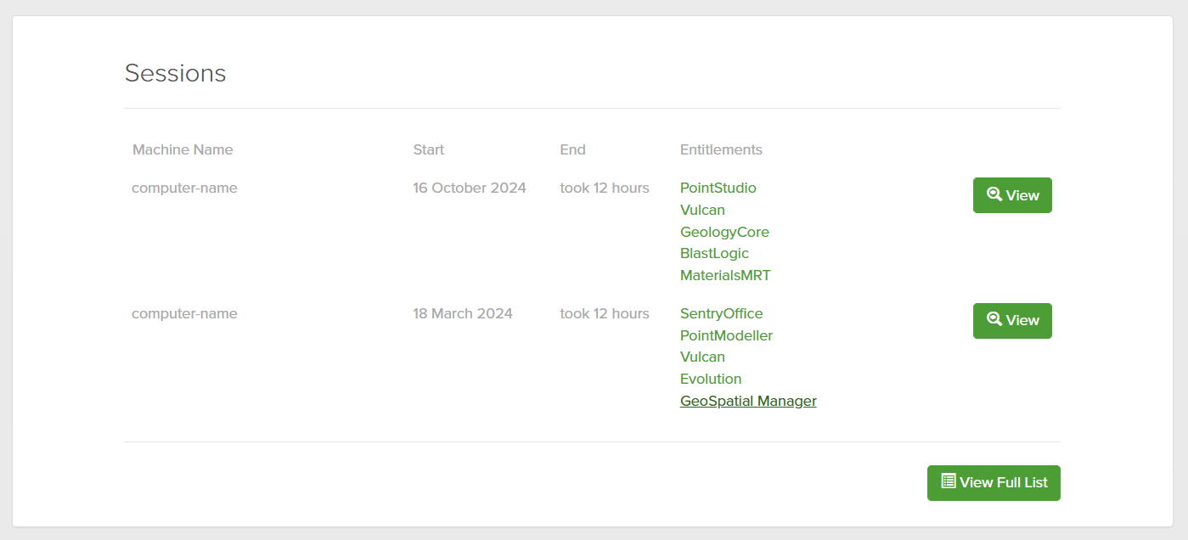Screen dimensions: 1188x540
Task: Click the MaterialsMRT entitlement link
Action: click(x=725, y=275)
